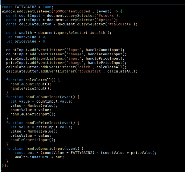Click the '#wealth' selector string
Image resolution: width=185 pixels, height=172 pixels.
pos(97,33)
